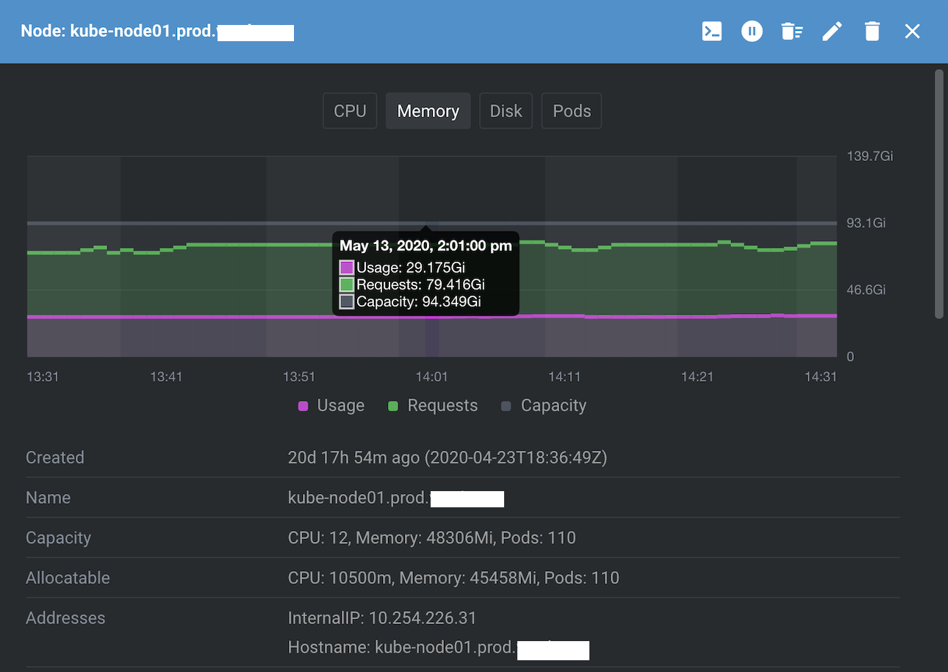
Task: Click tooltip date May 13, 2020 header
Action: click(x=425, y=246)
